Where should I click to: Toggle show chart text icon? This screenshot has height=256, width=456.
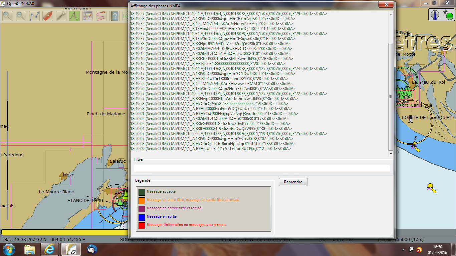[x=74, y=16]
